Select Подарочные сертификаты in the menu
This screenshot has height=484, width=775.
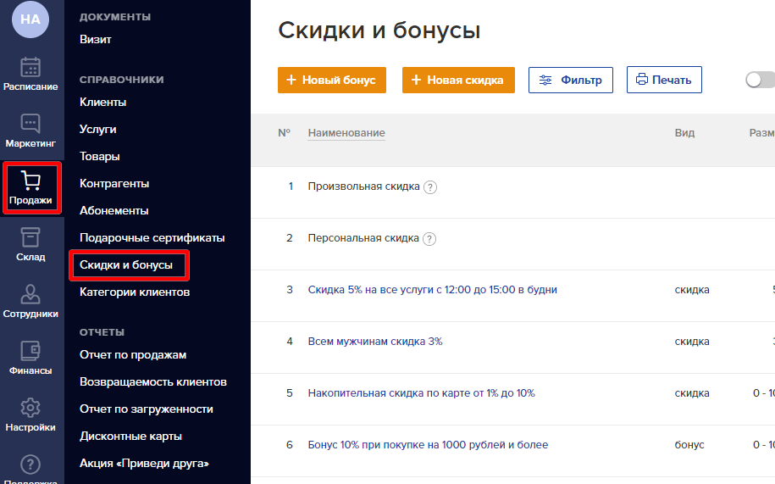click(152, 238)
